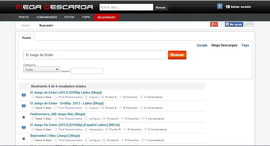This screenshot has width=270, height=146.
Task: Switch search engine to Google
Action: coord(202,45)
